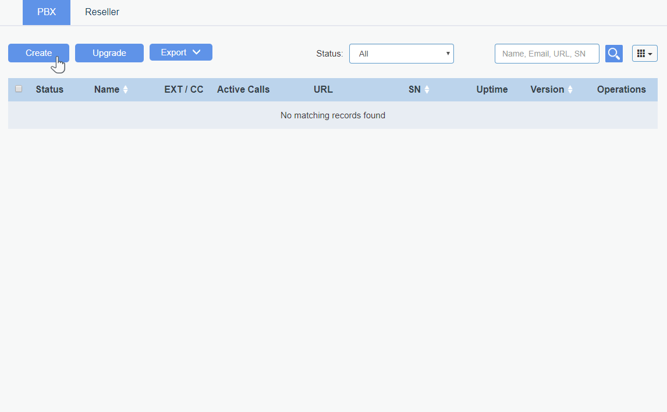
Task: Select the PBX tab
Action: click(x=46, y=12)
